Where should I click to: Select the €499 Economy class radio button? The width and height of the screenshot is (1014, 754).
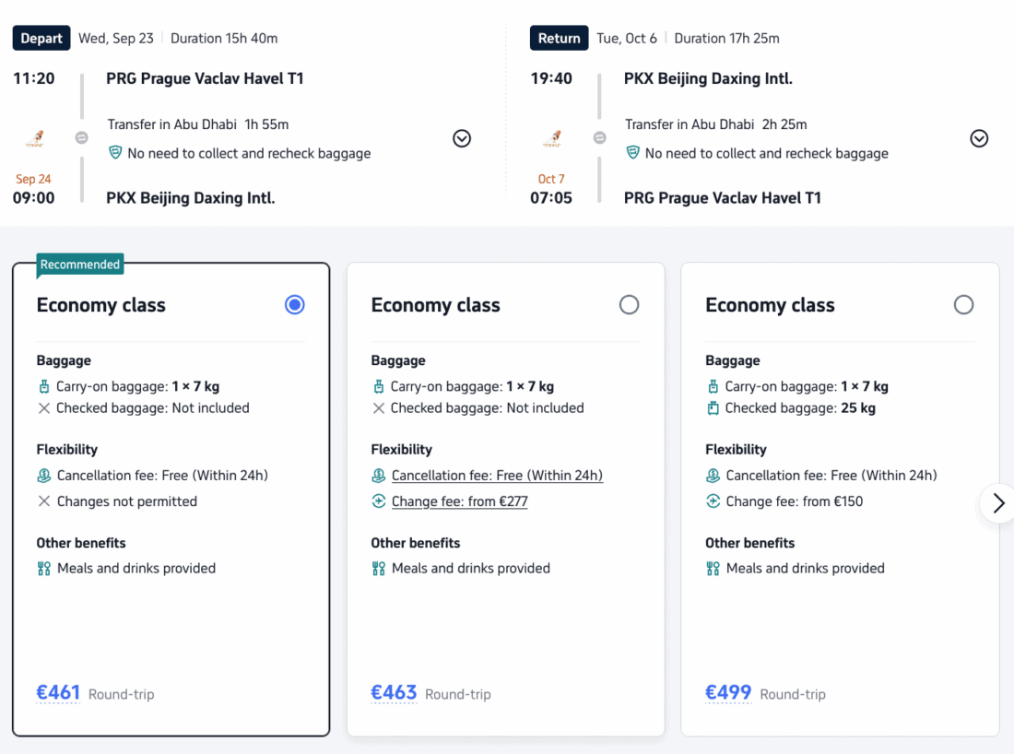[963, 304]
